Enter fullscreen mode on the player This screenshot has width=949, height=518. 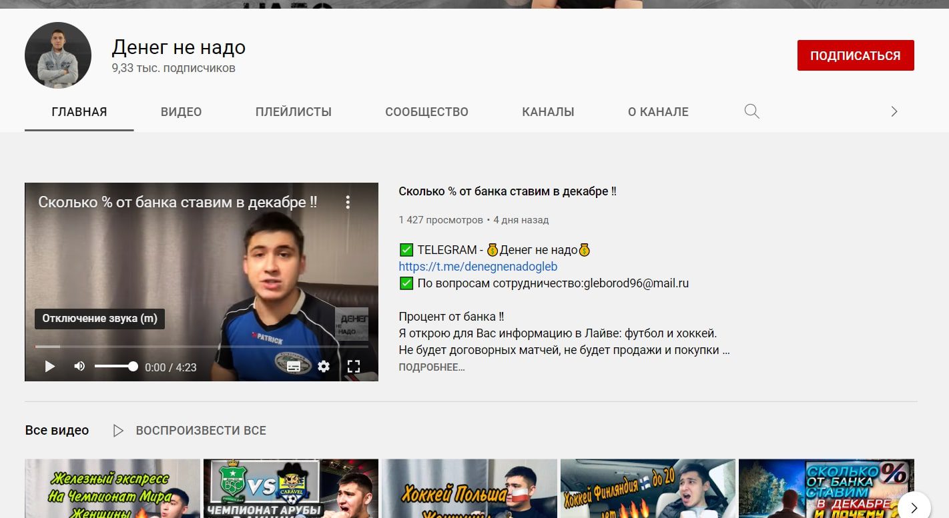(354, 366)
